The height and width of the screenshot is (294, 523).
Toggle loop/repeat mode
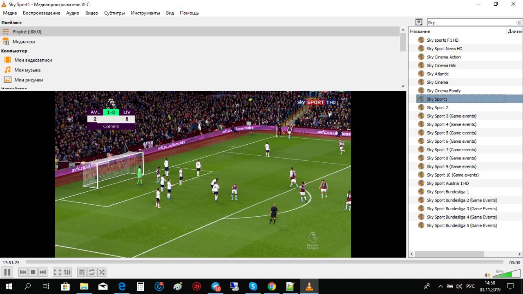[92, 272]
